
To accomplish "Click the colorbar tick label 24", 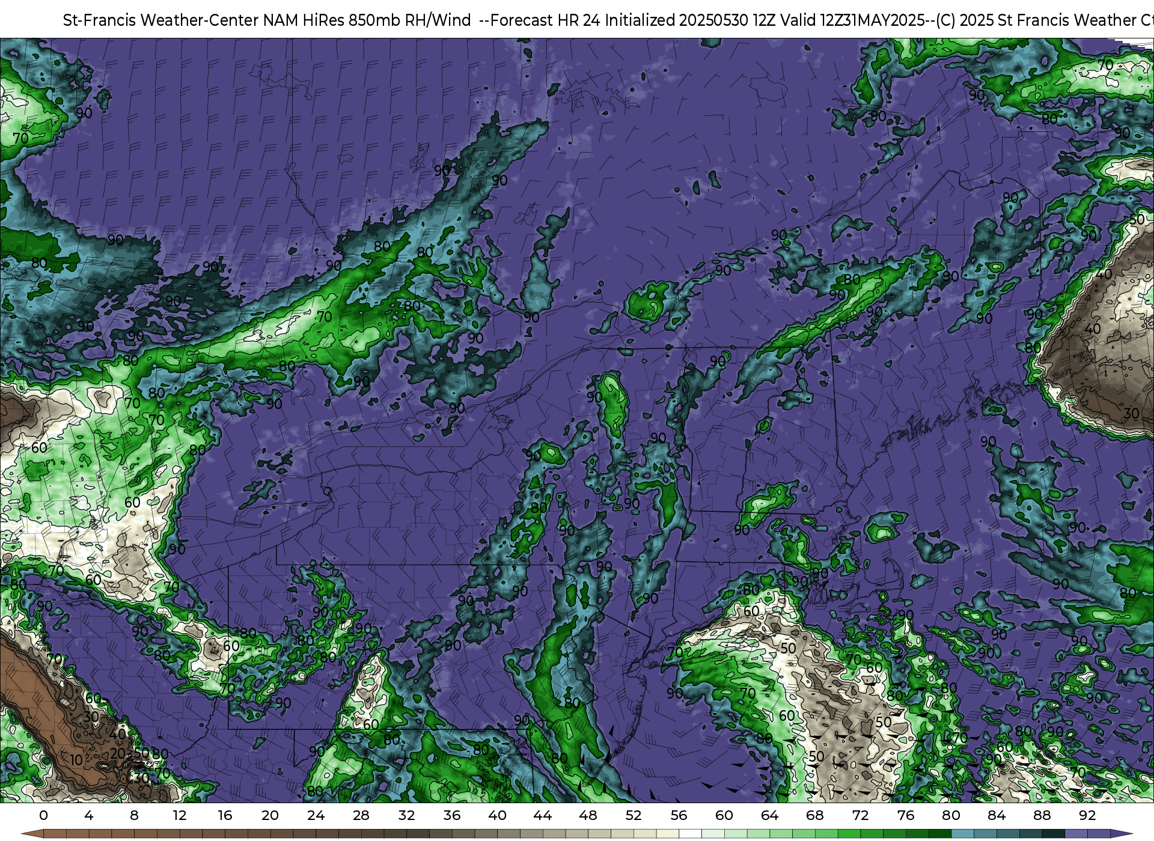I will [x=316, y=815].
